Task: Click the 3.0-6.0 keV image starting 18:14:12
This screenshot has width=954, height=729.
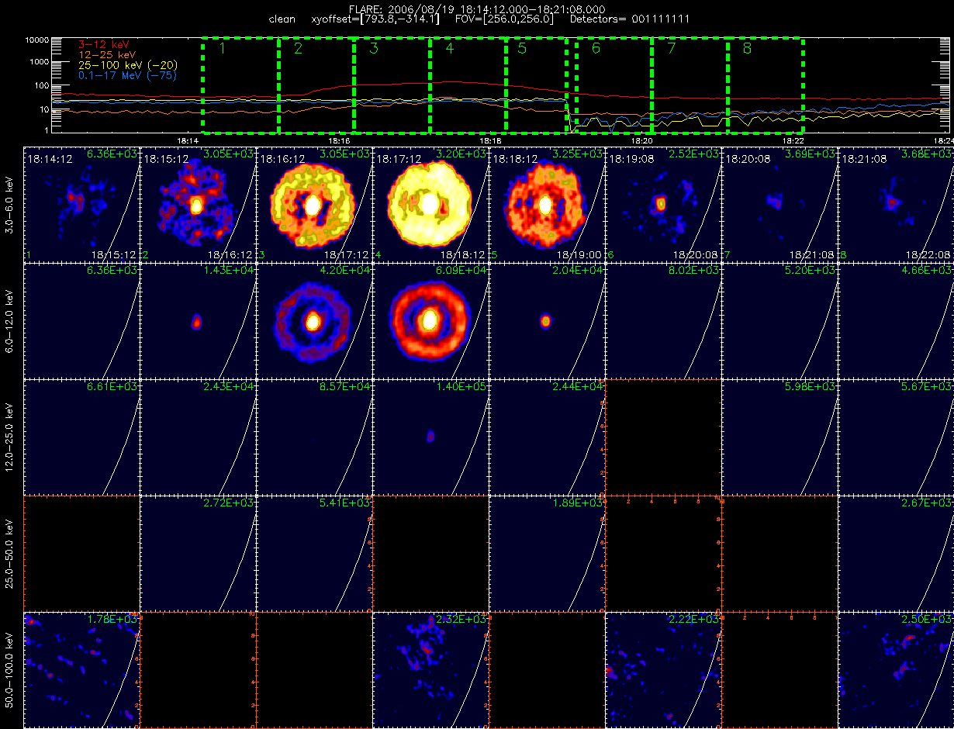Action: (x=82, y=204)
